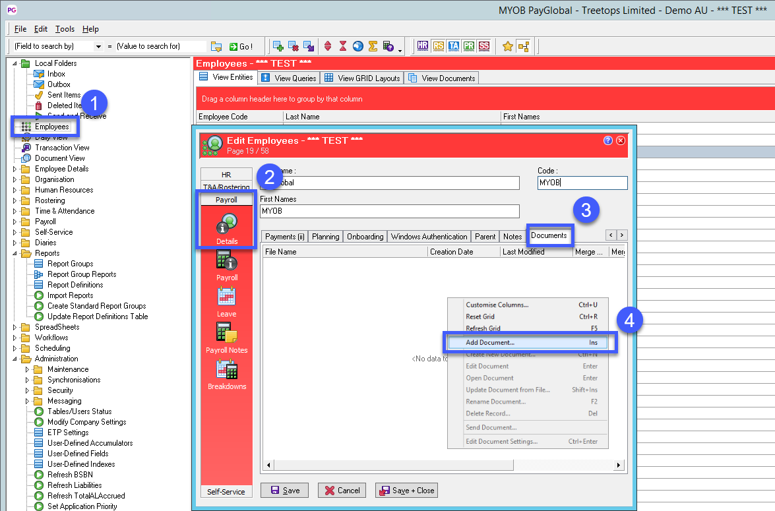Click the First Names input field
Image resolution: width=775 pixels, height=511 pixels.
(x=389, y=211)
